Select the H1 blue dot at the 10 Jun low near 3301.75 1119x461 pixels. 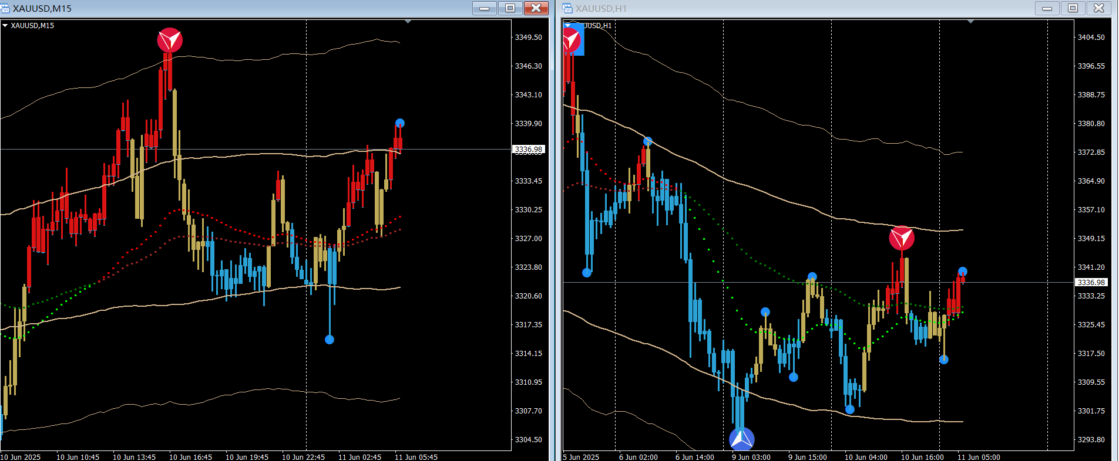(x=850, y=409)
